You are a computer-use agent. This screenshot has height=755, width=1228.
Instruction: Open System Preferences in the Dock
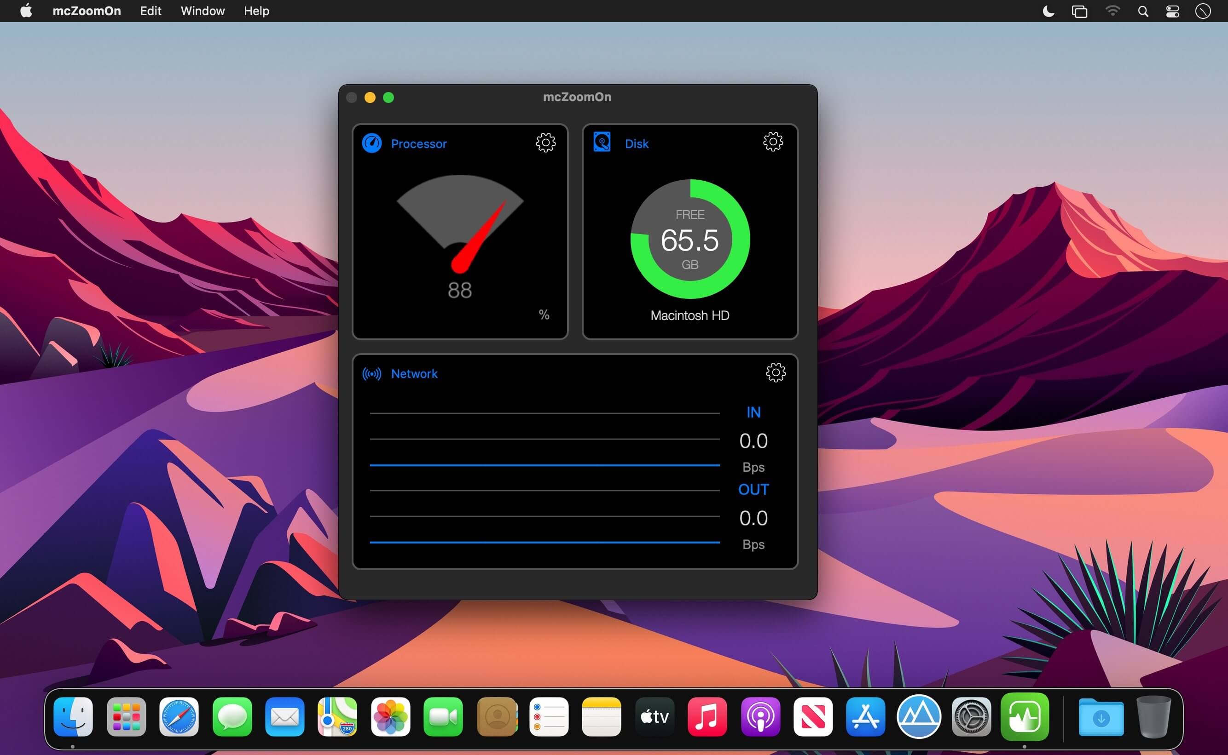[971, 717]
